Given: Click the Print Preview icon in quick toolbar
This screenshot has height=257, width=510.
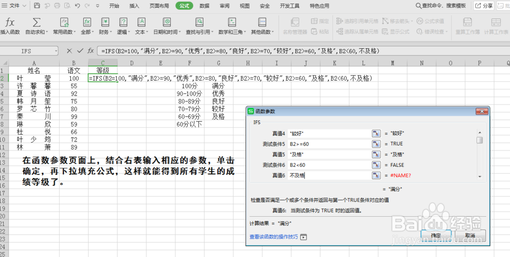Looking at the screenshot, I should [67, 6].
